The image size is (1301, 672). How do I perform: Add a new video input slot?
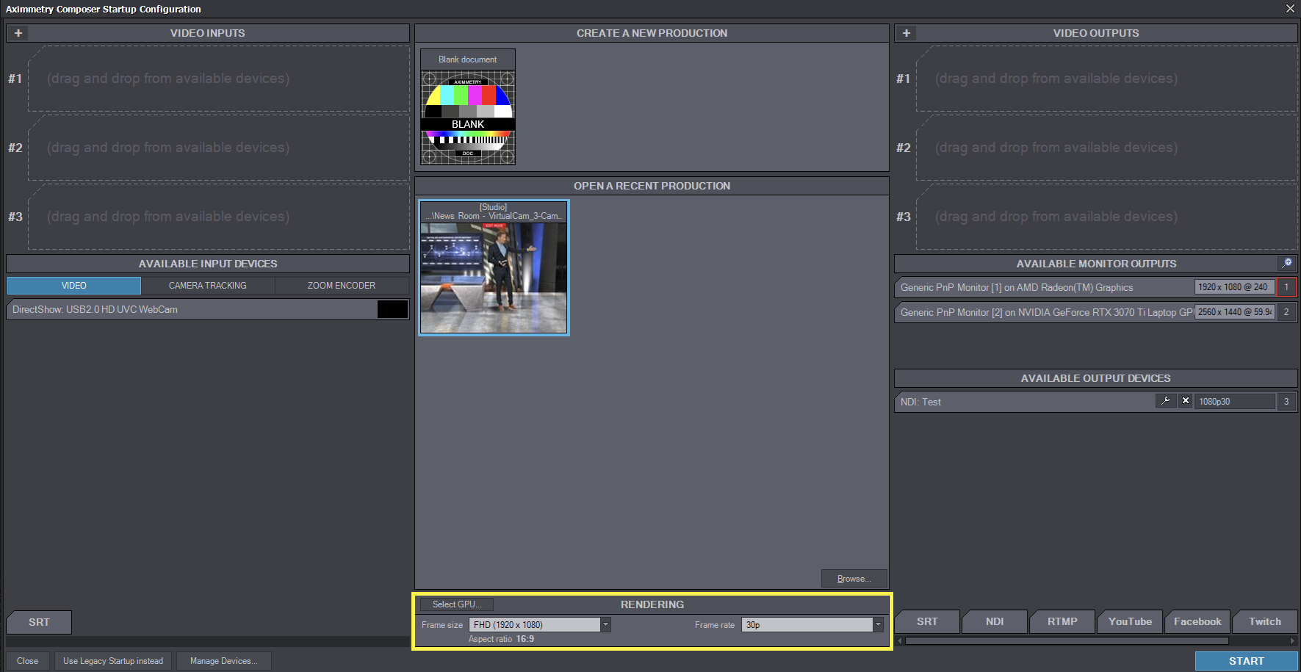(x=18, y=33)
